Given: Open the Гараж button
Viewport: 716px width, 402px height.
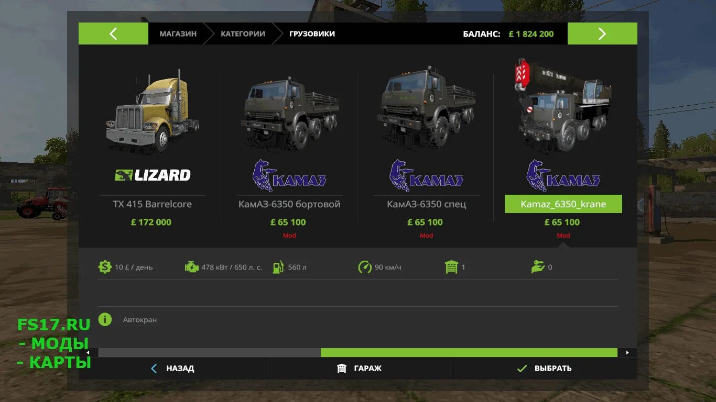Looking at the screenshot, I should 359,368.
